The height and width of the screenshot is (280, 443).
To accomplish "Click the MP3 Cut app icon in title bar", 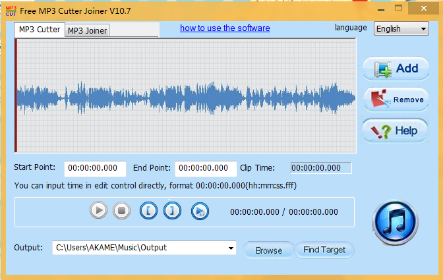I will point(11,11).
